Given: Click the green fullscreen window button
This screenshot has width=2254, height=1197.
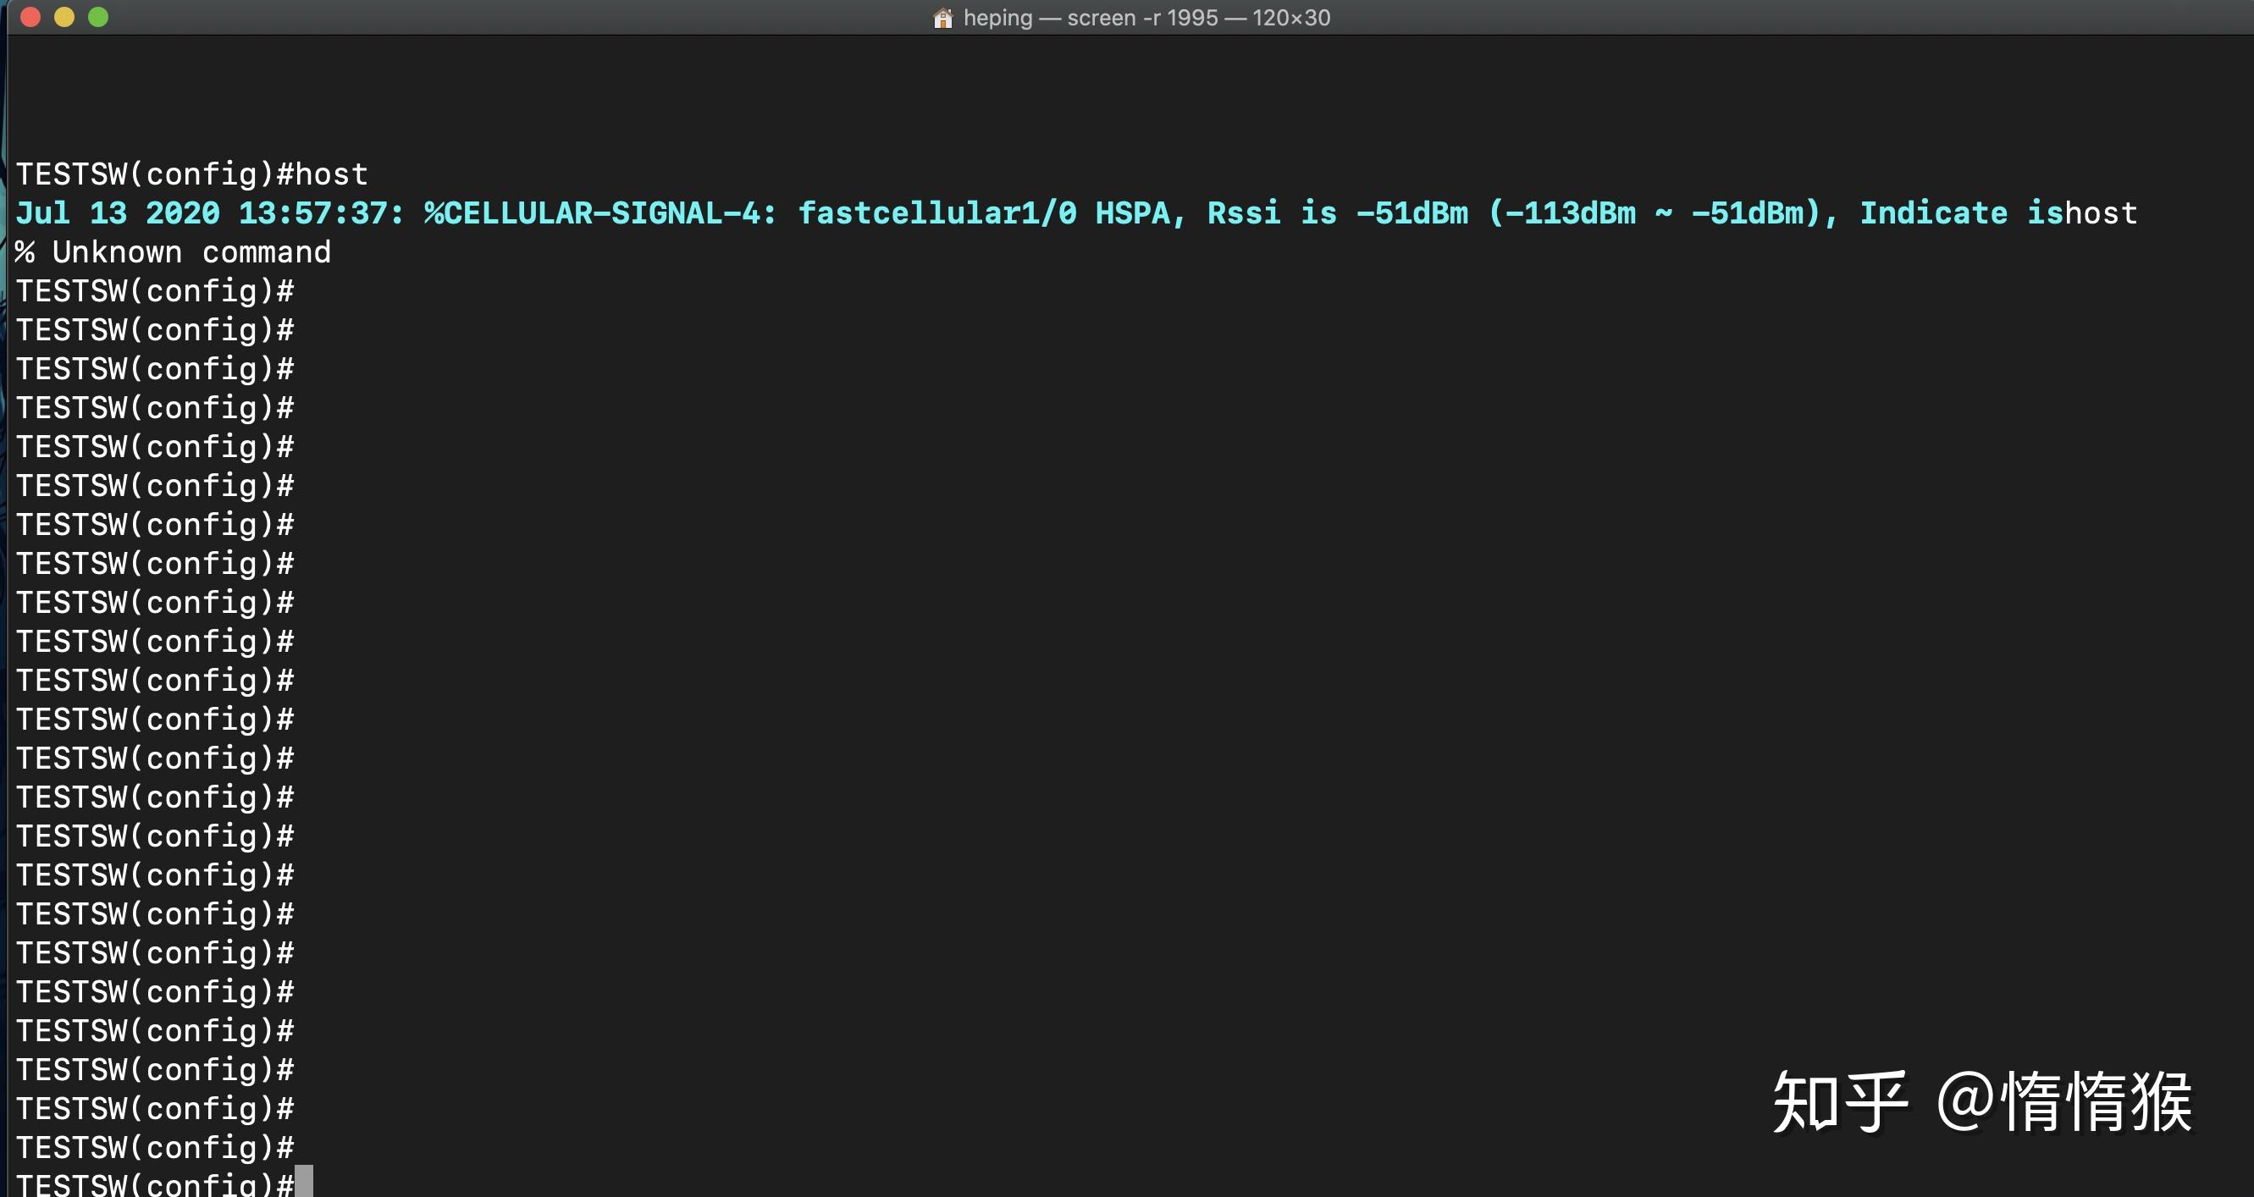Looking at the screenshot, I should click(x=98, y=17).
